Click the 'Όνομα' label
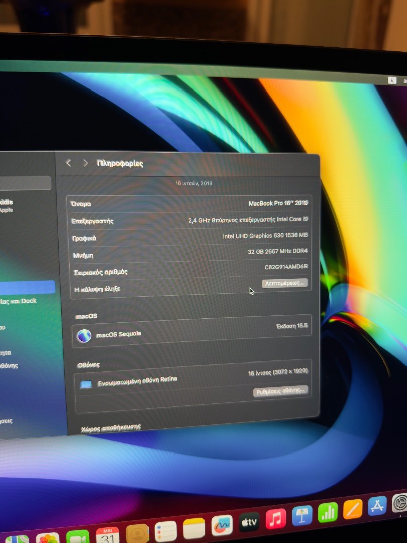Image resolution: width=407 pixels, height=543 pixels. 81,204
